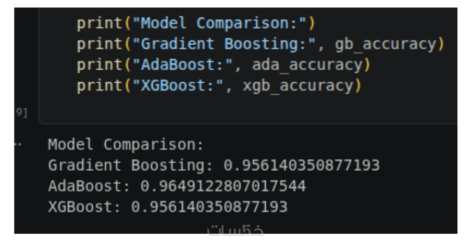Click the Arabic watermark text at bottom
Screen dimensions: 471x241
[x=235, y=230]
